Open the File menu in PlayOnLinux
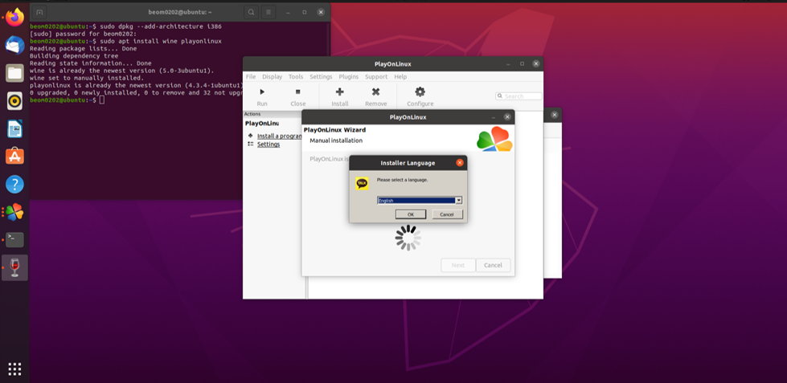Image resolution: width=787 pixels, height=383 pixels. coord(251,77)
